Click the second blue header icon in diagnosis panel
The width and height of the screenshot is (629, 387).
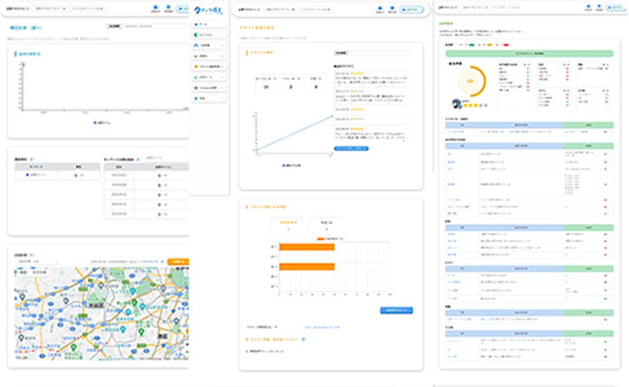(599, 7)
